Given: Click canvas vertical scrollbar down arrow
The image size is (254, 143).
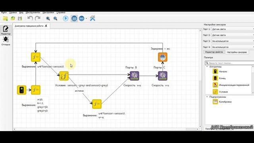Looking at the screenshot, I should point(200,127).
